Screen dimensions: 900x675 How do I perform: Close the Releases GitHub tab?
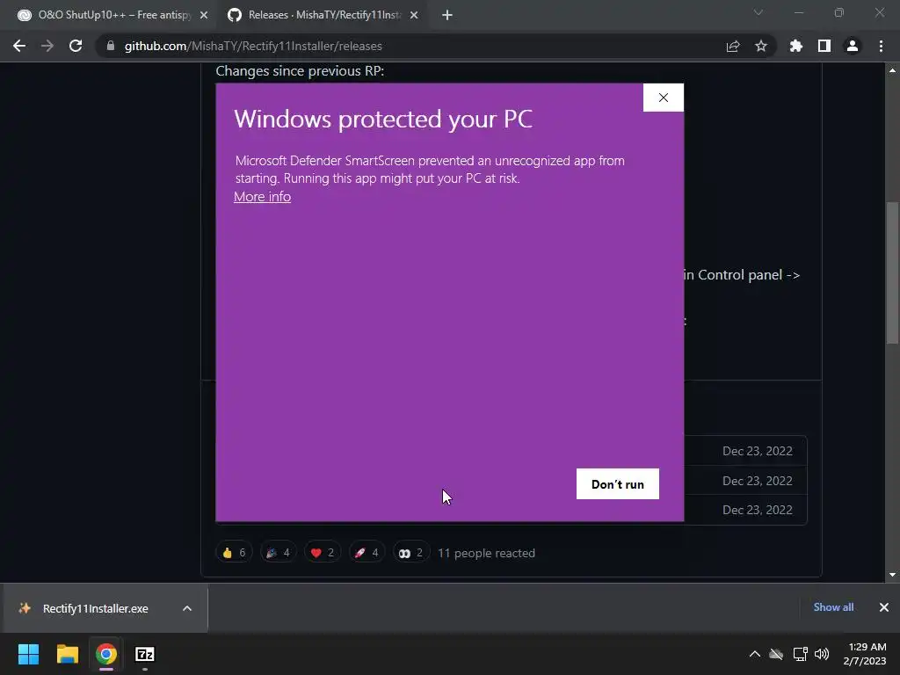point(414,15)
